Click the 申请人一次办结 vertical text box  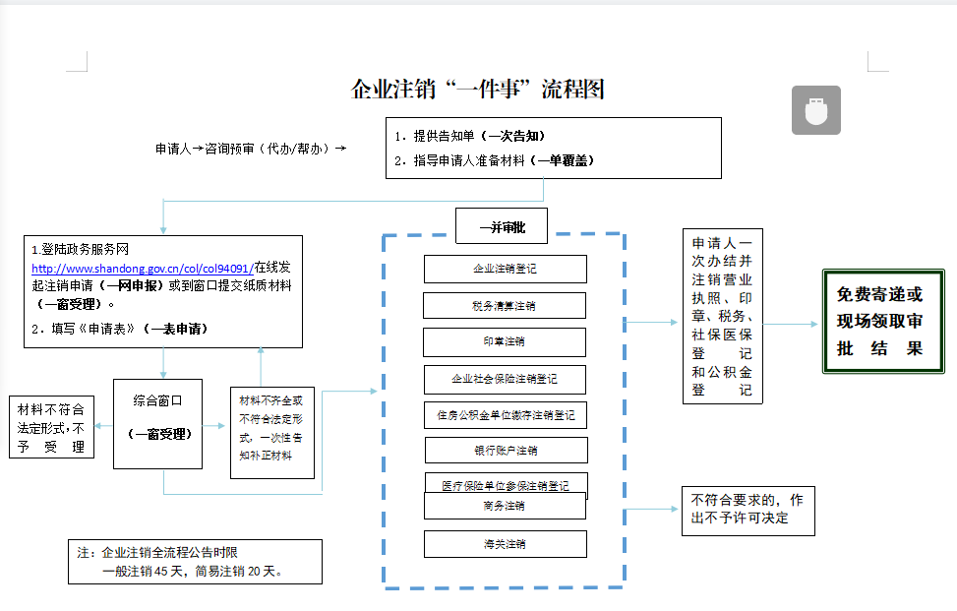[723, 316]
